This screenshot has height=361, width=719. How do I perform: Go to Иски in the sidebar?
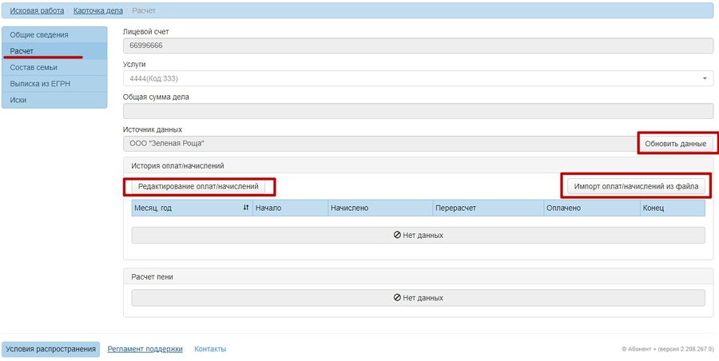point(54,100)
